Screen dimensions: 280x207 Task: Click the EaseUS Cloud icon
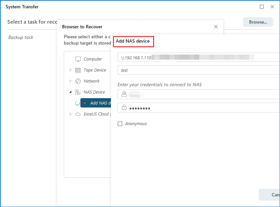pyautogui.click(x=78, y=114)
